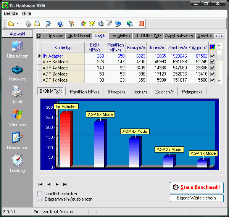
Task: Click Auswahl header button in sidebar
Action: [18, 34]
